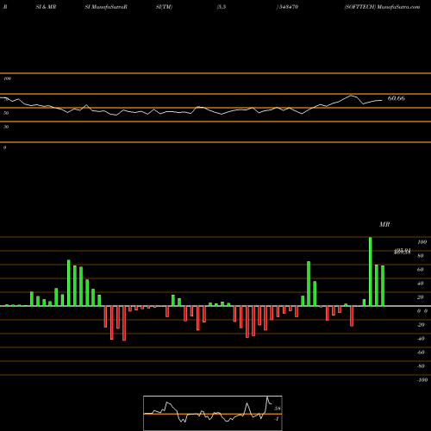Click the "(SOFTTECH) MunafaSutra.com" header text
Screen dimensions: 431x431
coord(382,7)
